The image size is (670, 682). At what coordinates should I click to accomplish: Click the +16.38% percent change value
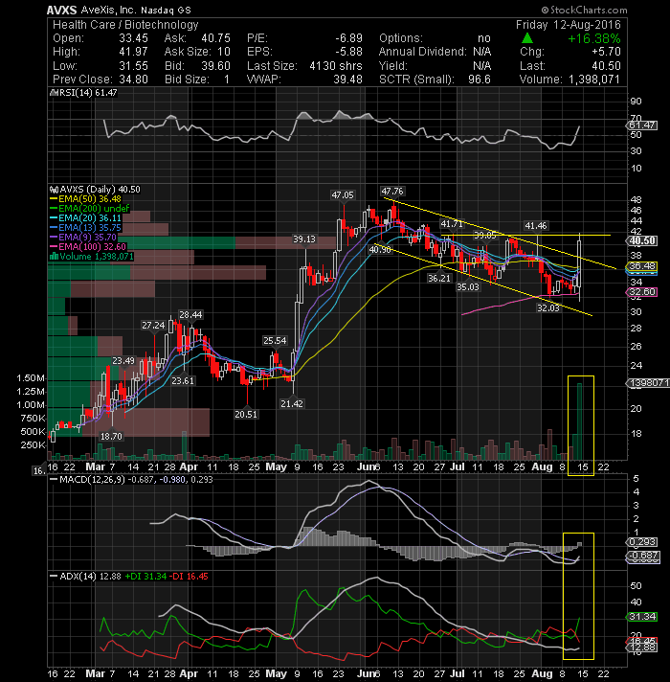(x=594, y=38)
